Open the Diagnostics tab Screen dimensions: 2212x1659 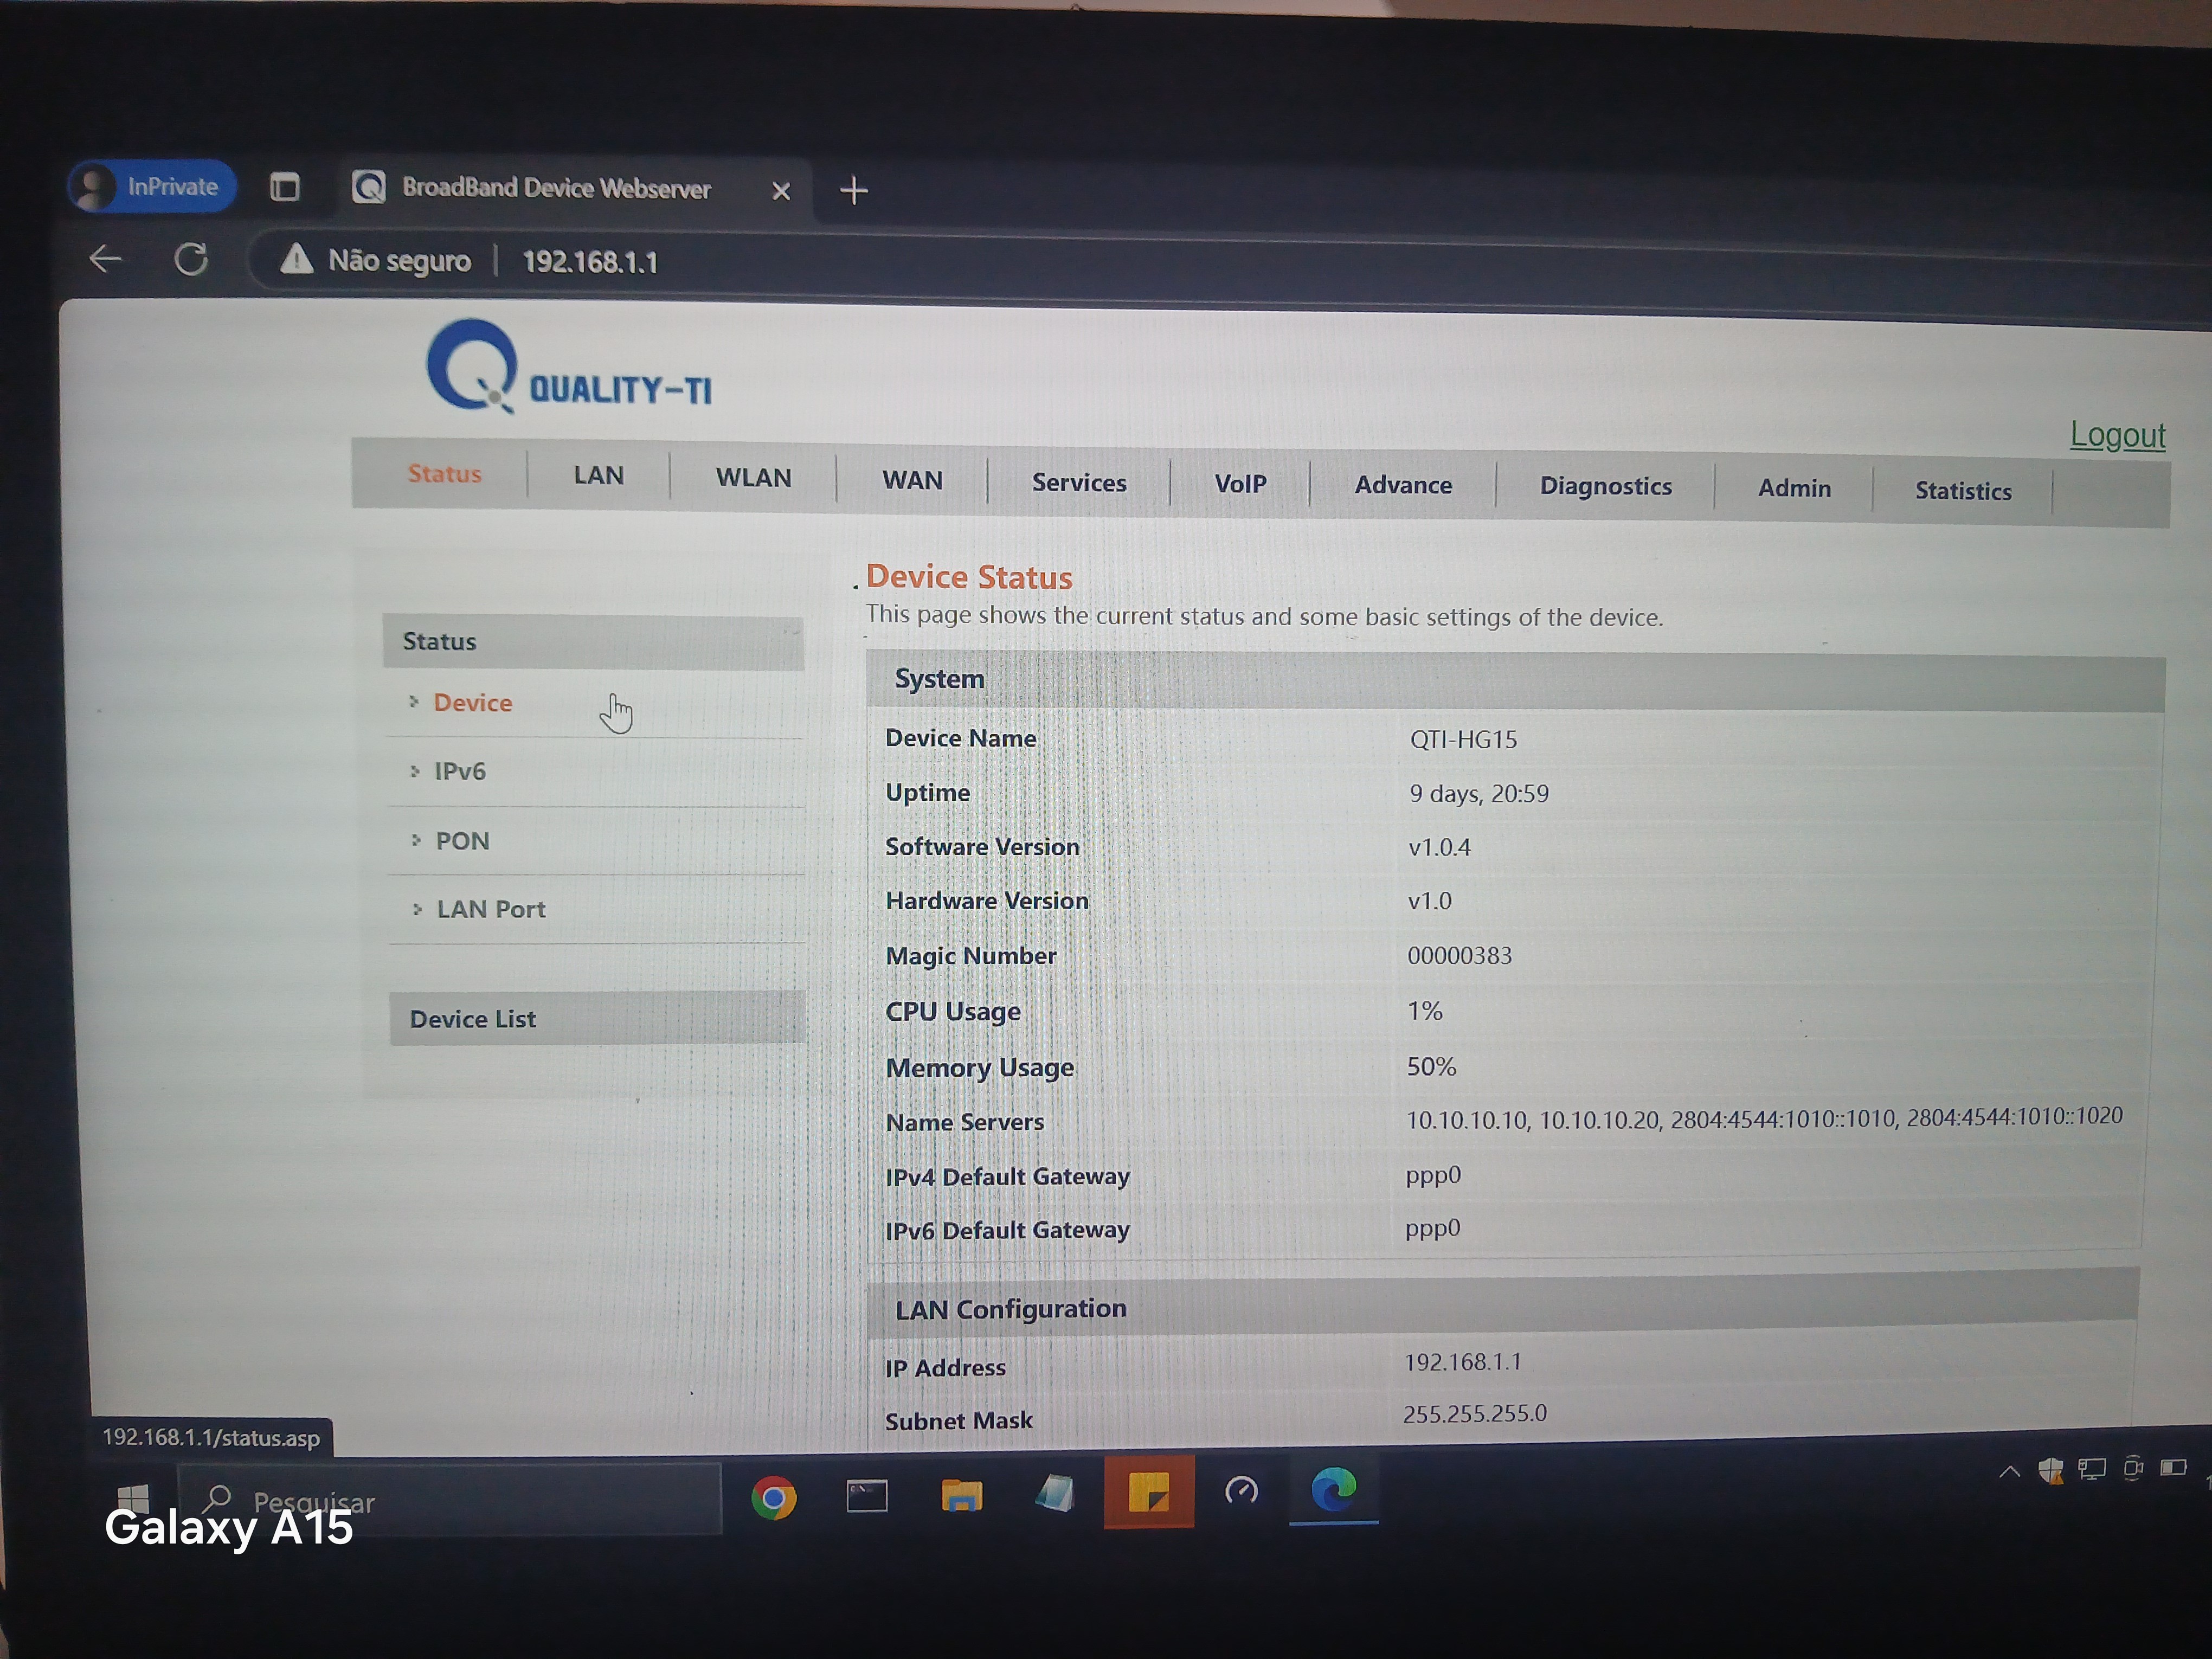(x=1605, y=486)
